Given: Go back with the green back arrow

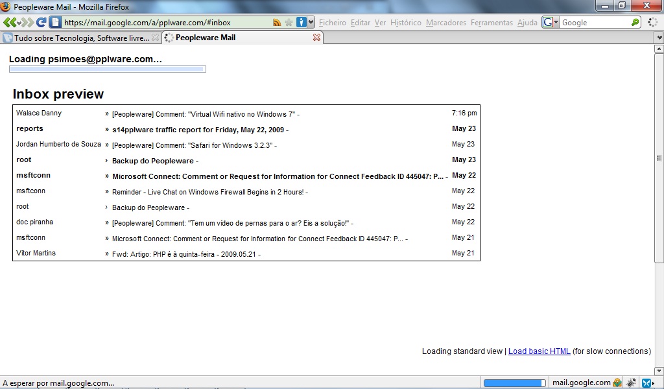Looking at the screenshot, I should [9, 23].
